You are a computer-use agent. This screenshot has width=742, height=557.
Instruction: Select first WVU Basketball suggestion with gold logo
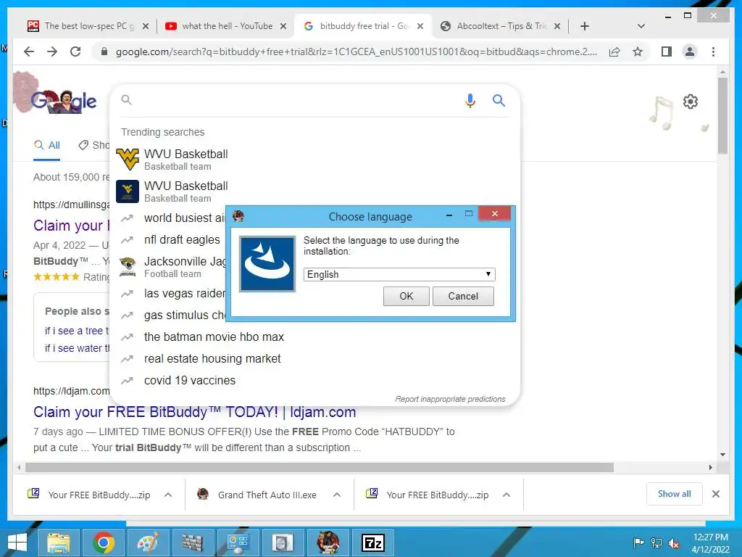coord(314,159)
